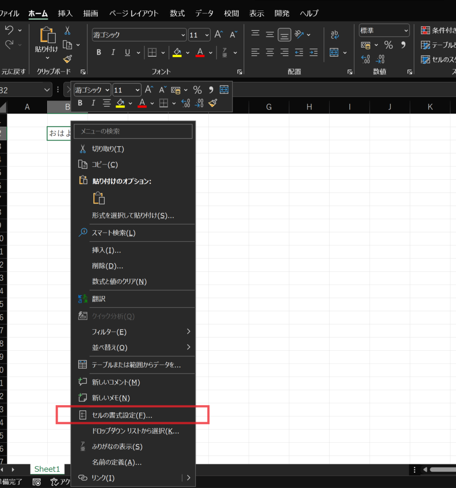456x488 pixels.
Task: Click the Increase Decimal icon
Action: click(365, 59)
